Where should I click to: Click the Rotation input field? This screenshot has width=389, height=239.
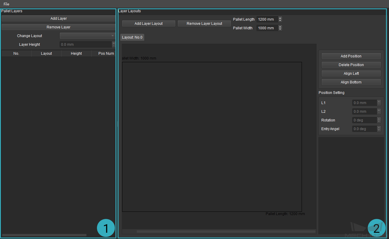coord(364,120)
